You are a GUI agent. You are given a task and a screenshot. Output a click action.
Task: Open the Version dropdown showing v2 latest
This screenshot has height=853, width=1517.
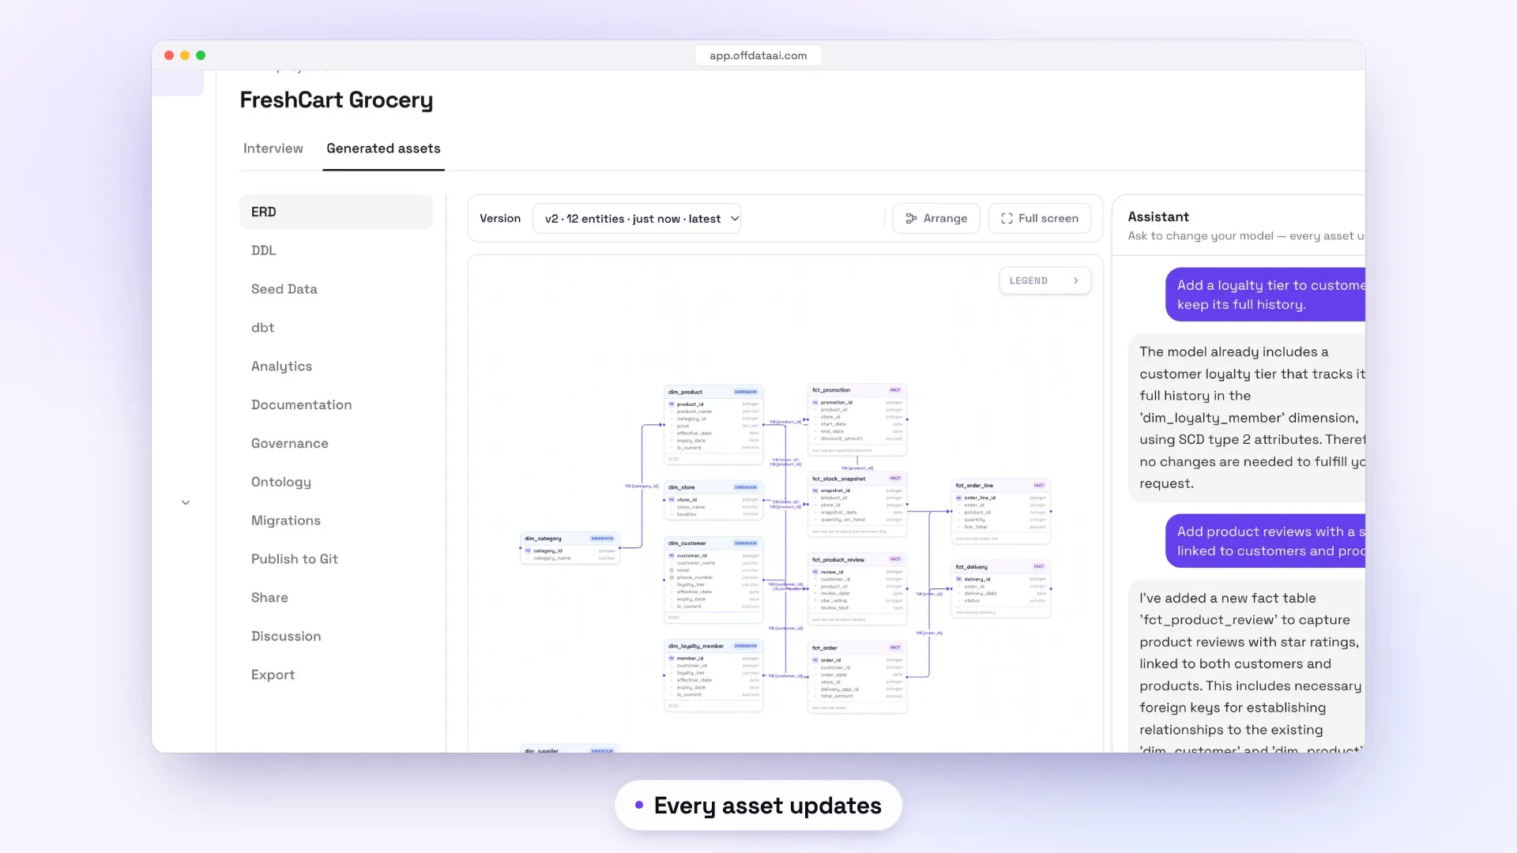coord(637,219)
